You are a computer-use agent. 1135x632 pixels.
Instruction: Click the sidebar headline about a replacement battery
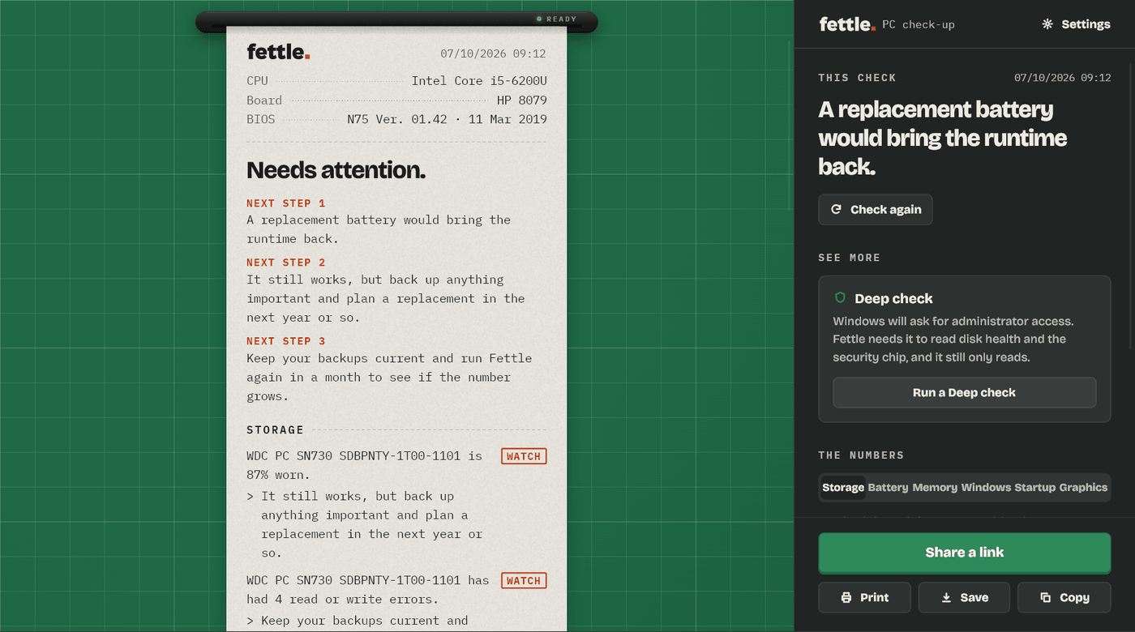pos(943,138)
